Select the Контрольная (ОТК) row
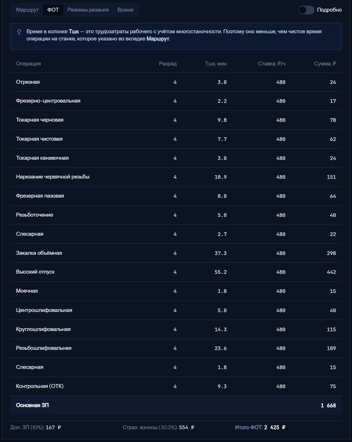Viewport: 352px width, 442px height. [176, 386]
